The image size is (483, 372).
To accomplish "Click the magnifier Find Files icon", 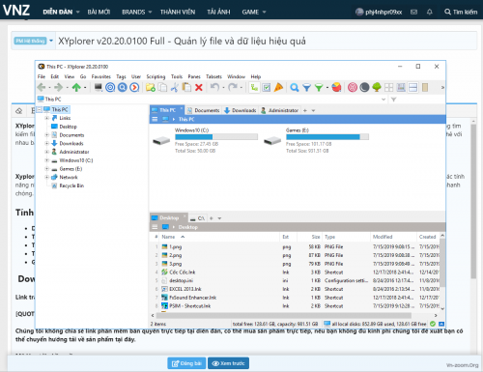I will click(294, 87).
